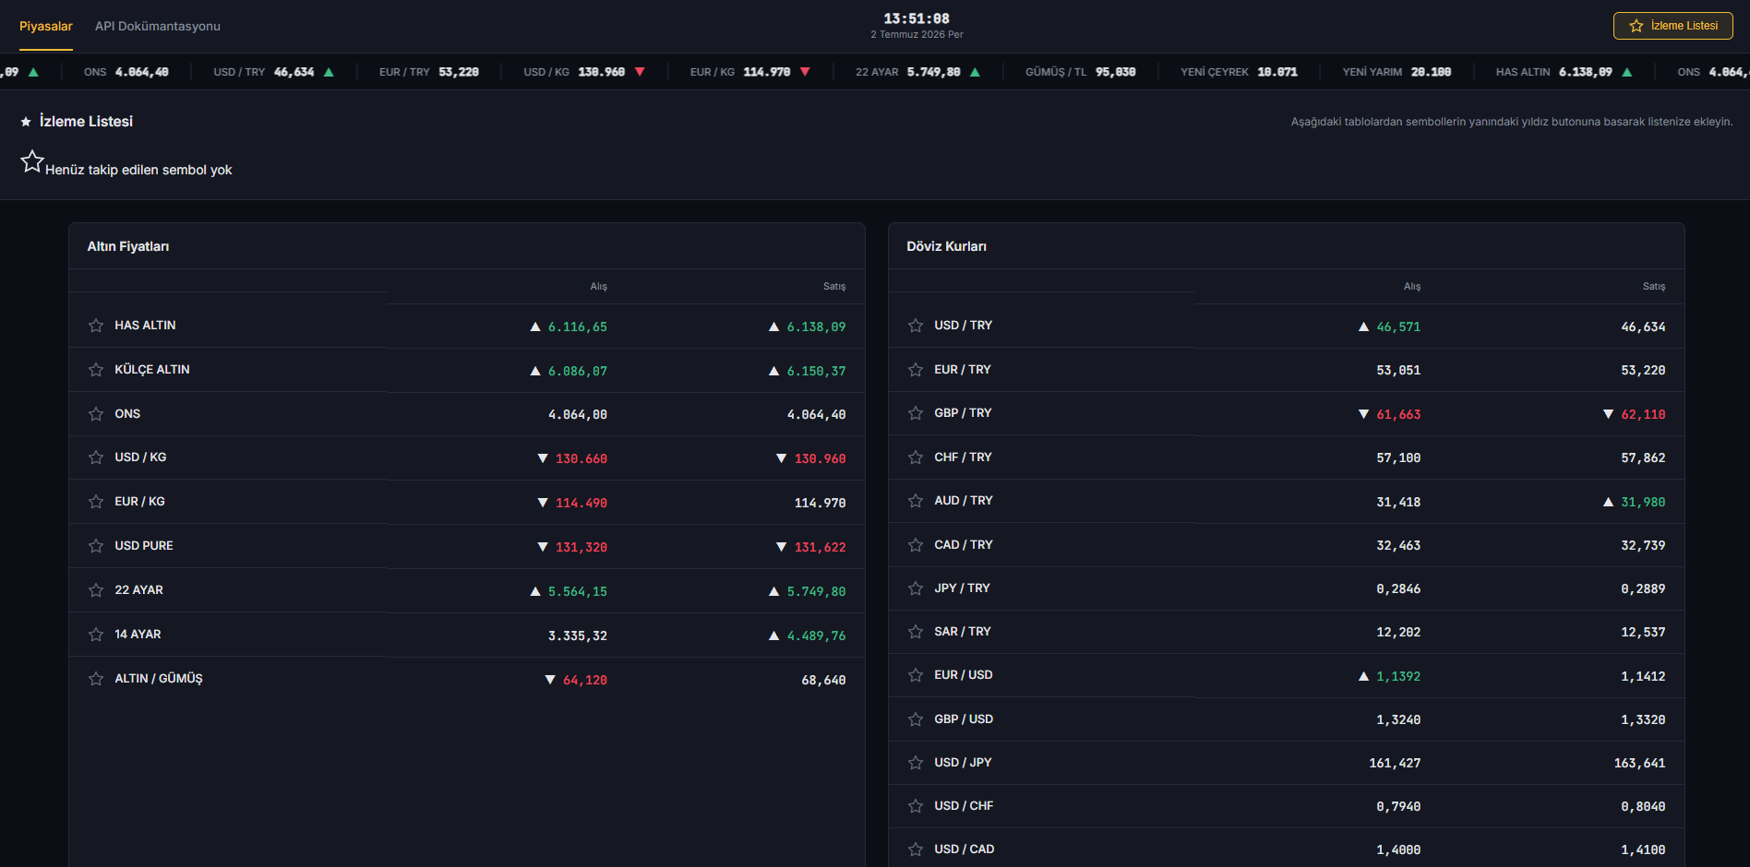Star the USD / JPY pair
The height and width of the screenshot is (867, 1750).
click(916, 763)
